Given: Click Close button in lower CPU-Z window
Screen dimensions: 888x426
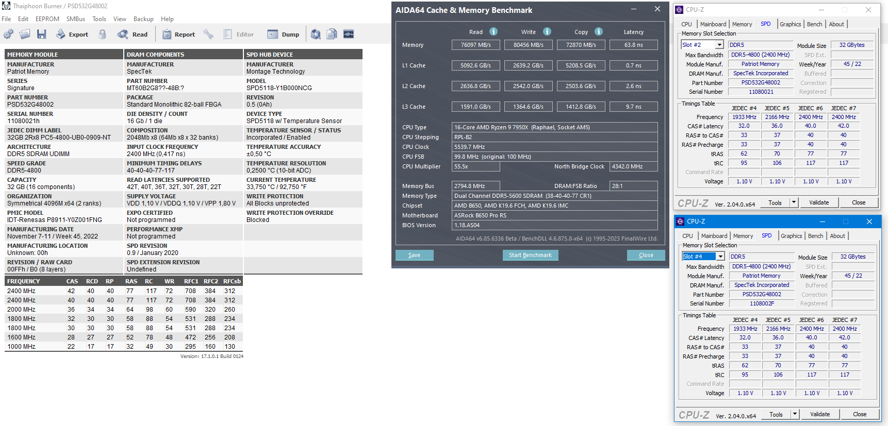Looking at the screenshot, I should point(860,414).
